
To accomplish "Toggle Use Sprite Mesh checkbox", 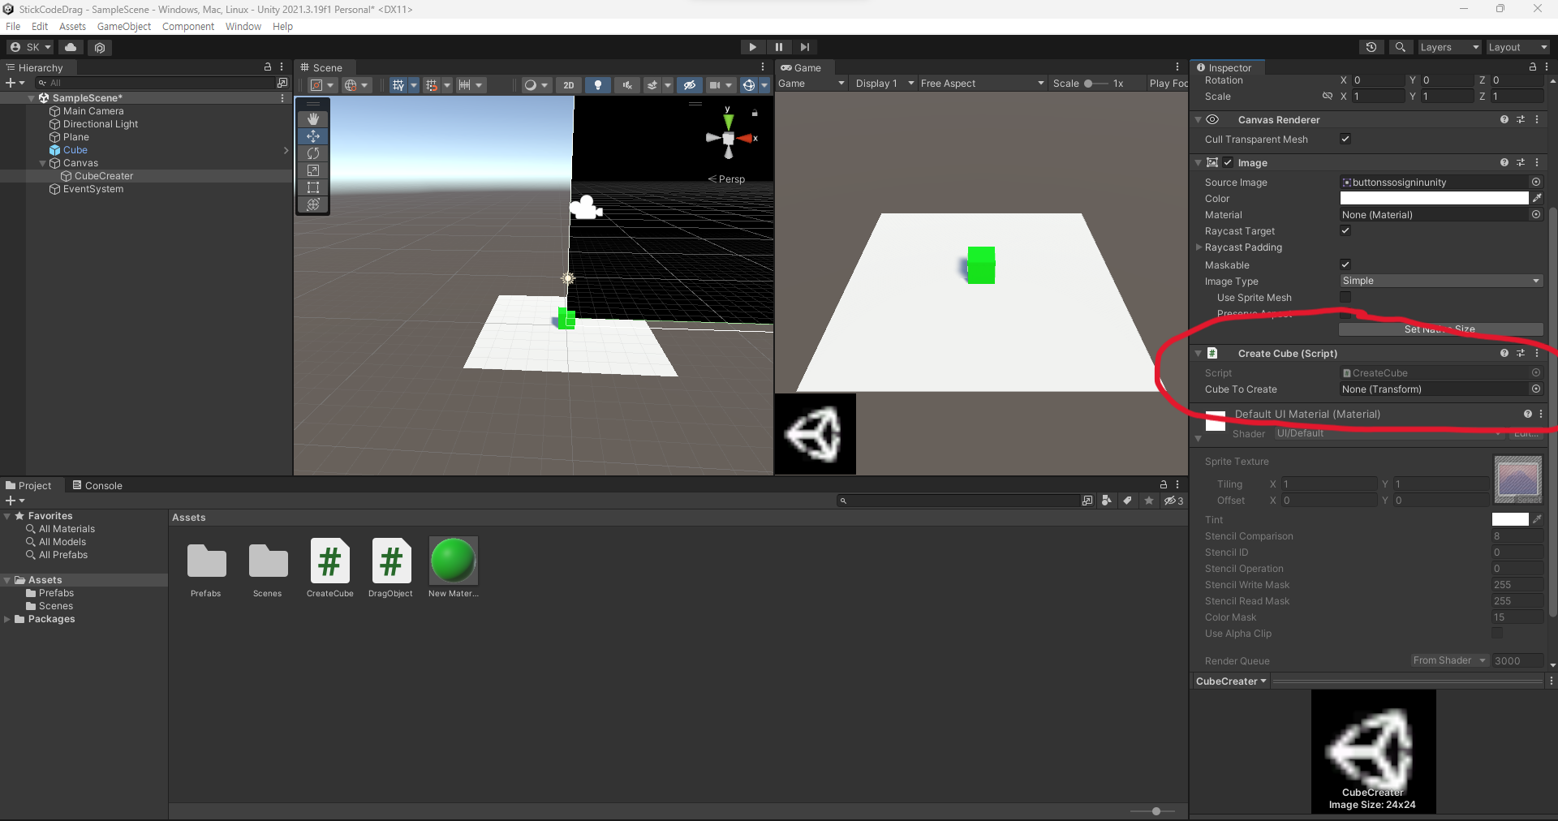I will pyautogui.click(x=1345, y=297).
